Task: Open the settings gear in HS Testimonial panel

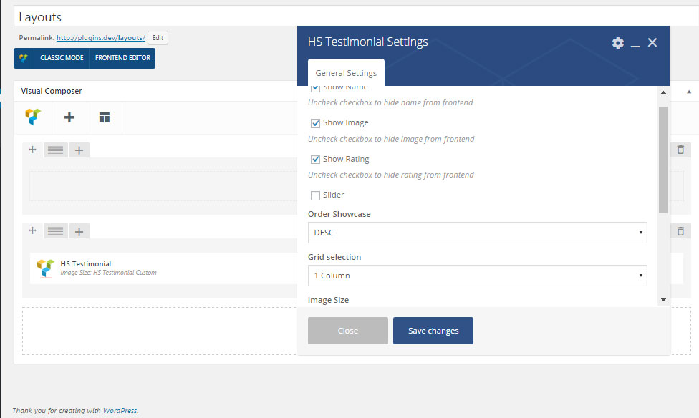Action: point(617,43)
